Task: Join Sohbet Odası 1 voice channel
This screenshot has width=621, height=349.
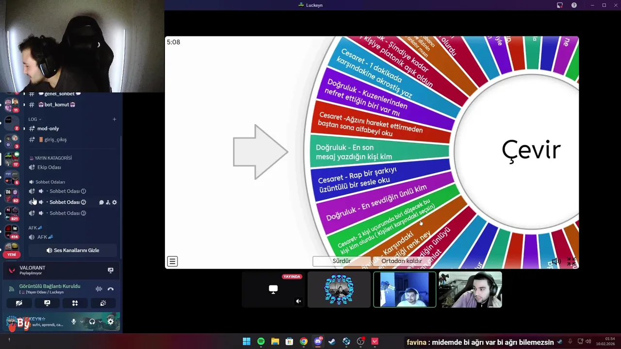Action: tap(68, 191)
